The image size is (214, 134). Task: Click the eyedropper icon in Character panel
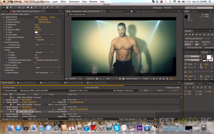coord(204,56)
